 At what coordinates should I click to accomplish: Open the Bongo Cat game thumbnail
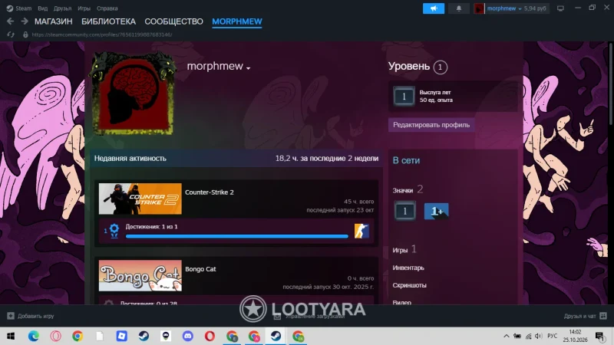click(x=140, y=275)
